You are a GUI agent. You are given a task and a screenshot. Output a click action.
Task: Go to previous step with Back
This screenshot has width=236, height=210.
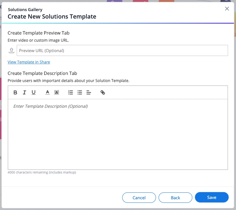pyautogui.click(x=175, y=198)
